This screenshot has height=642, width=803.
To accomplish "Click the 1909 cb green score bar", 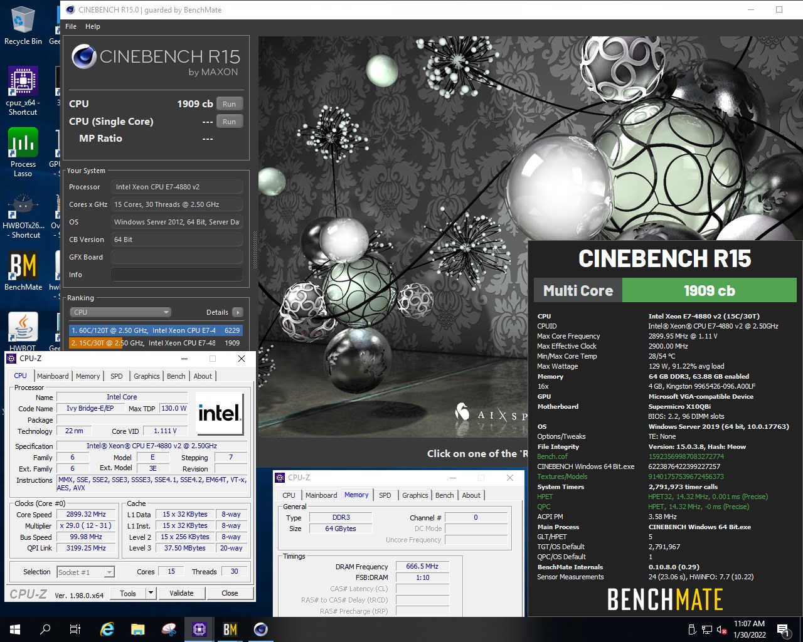I will tap(709, 290).
